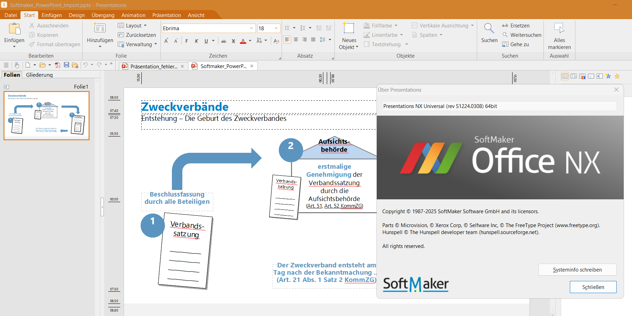Select right paragraph alignment

pyautogui.click(x=305, y=40)
